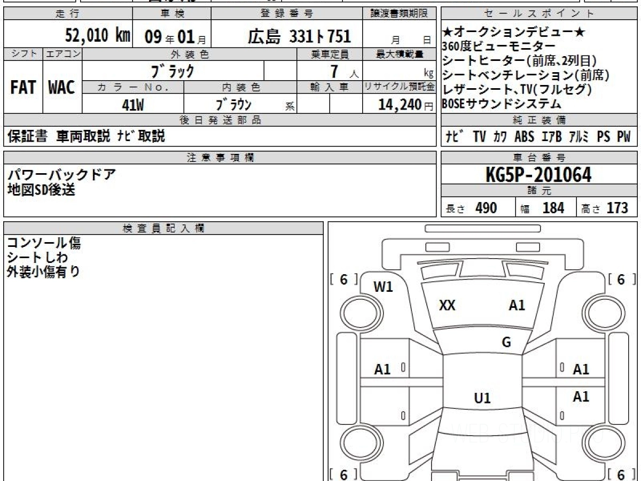Click the 保証書 item

[x=28, y=137]
